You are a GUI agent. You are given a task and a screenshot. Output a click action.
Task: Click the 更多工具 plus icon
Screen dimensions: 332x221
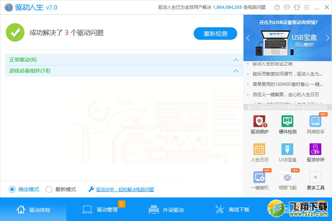click(315, 177)
